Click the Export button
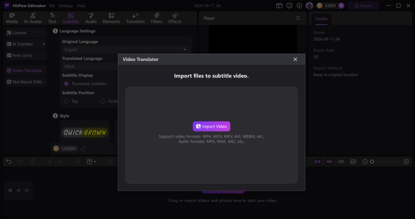The image size is (415, 219). coord(363,6)
